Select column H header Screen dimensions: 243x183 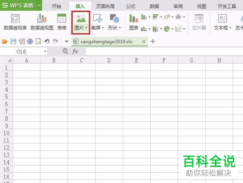pos(219,60)
